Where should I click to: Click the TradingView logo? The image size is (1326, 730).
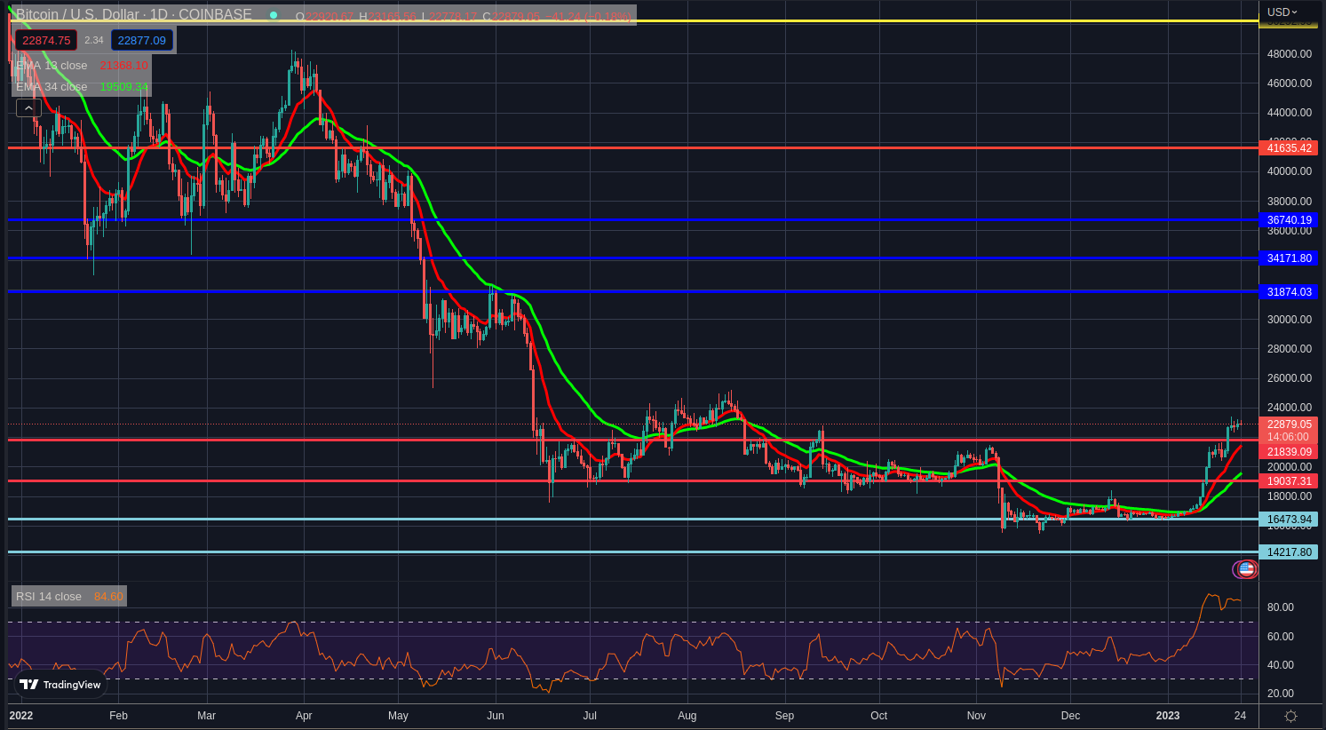[x=60, y=685]
